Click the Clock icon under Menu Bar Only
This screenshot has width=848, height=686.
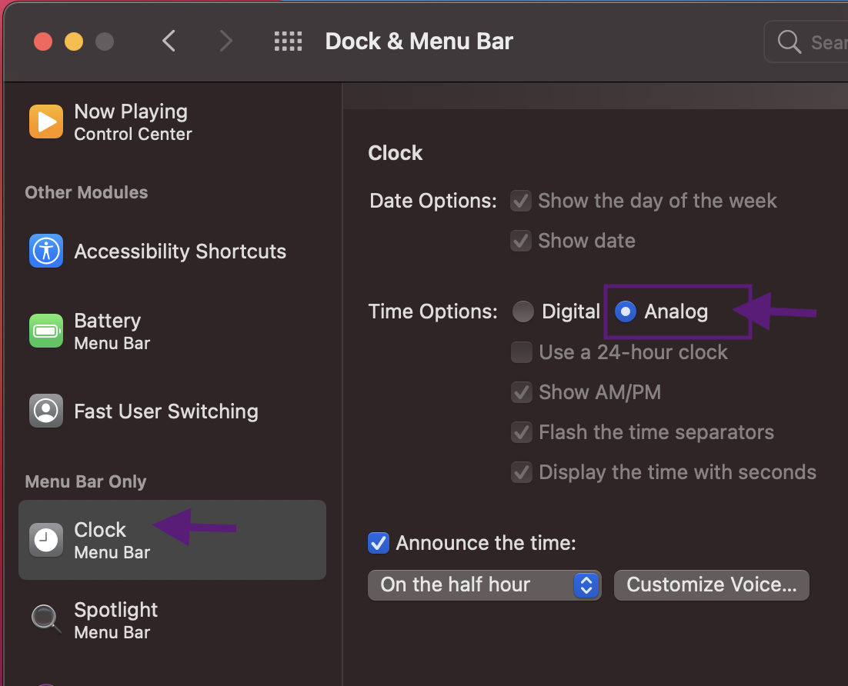click(45, 540)
